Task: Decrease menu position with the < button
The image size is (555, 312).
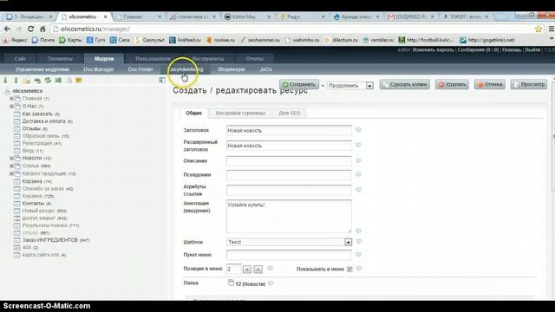Action: tap(247, 270)
